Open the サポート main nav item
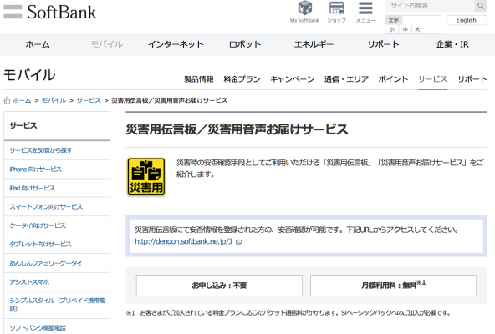495x334 pixels. [x=383, y=44]
